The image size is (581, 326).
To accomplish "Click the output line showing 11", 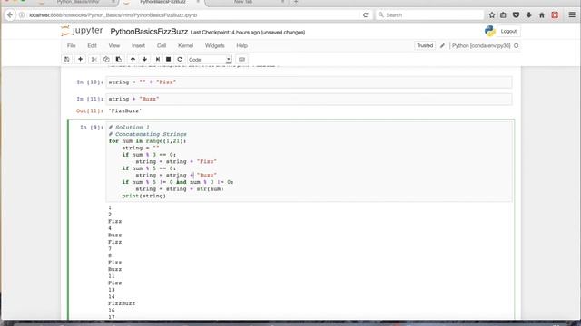I will click(x=112, y=276).
